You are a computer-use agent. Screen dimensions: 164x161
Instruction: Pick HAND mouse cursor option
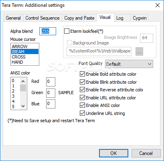tap(25, 62)
